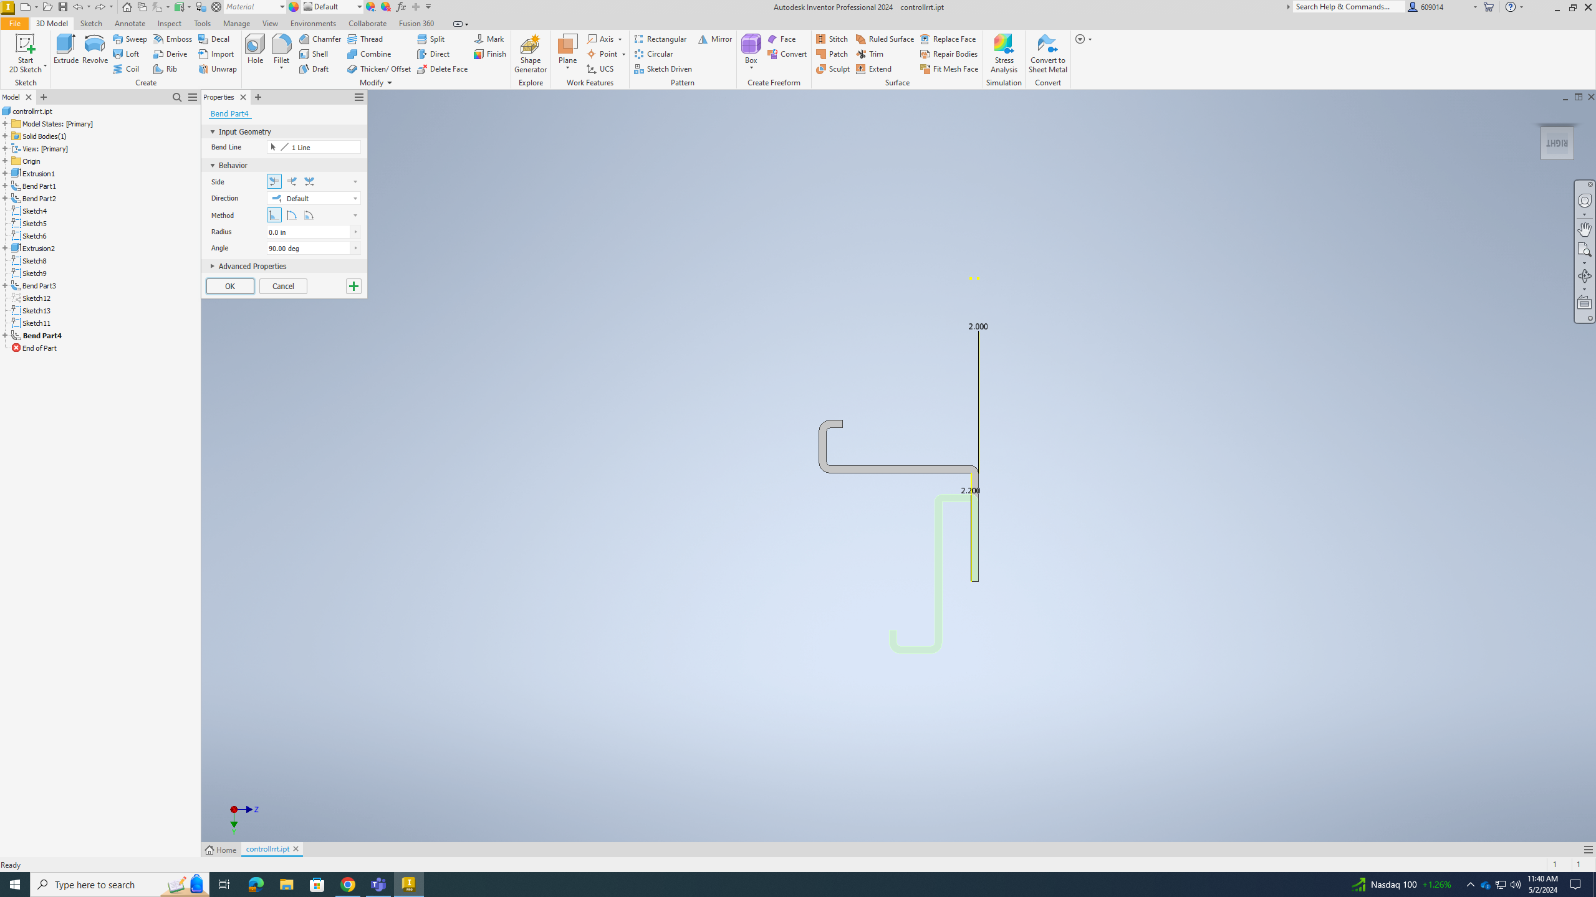
Task: Select the Delete Face tool
Action: [x=443, y=69]
